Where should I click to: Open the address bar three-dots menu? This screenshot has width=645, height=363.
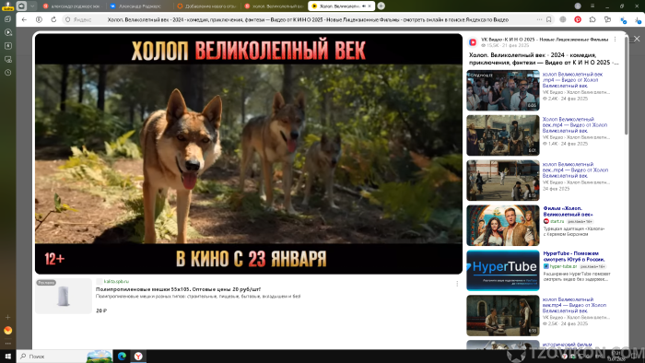(539, 19)
